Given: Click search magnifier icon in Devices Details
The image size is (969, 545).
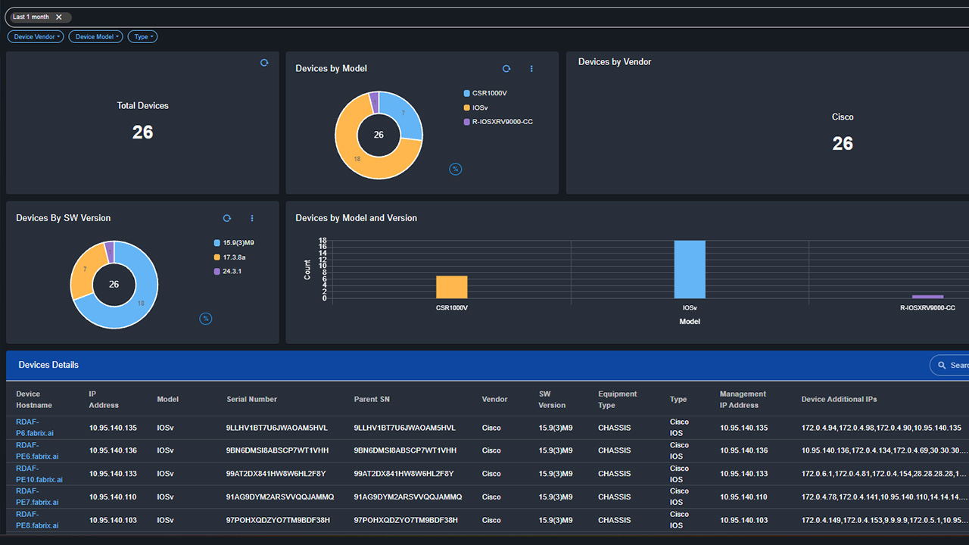Looking at the screenshot, I should [943, 366].
